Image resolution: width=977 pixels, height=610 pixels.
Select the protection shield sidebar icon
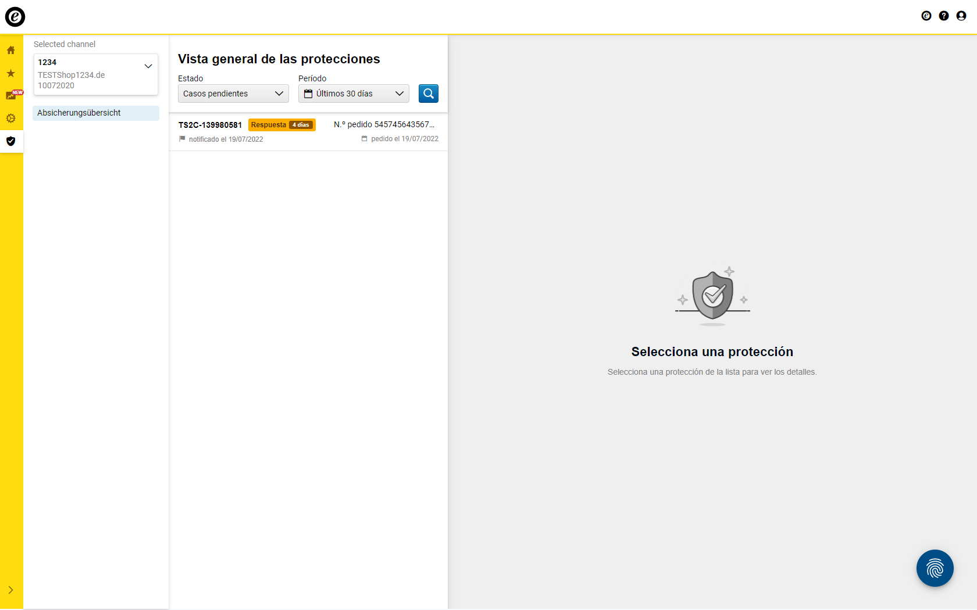coord(11,141)
